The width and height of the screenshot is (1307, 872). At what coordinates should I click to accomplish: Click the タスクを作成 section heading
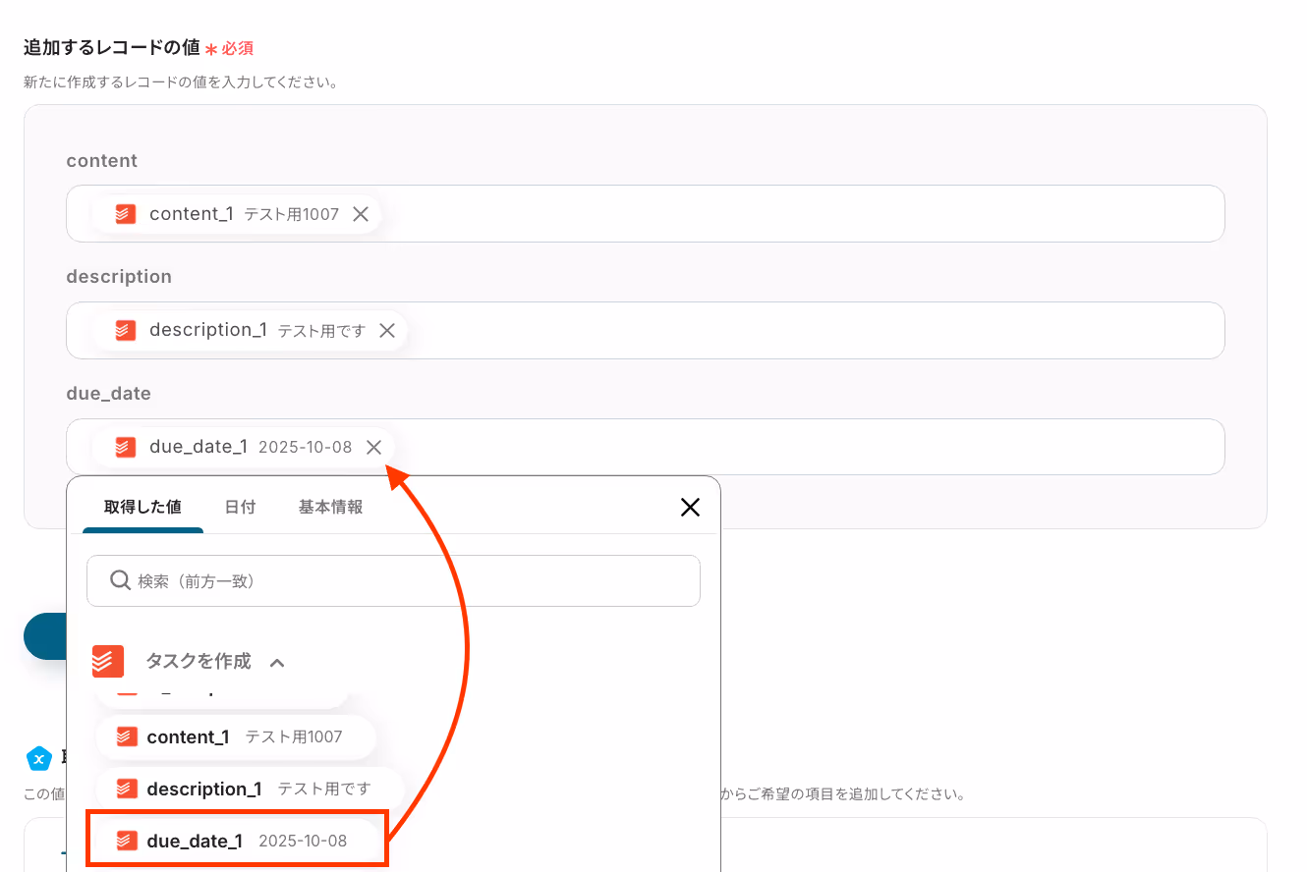coord(199,662)
